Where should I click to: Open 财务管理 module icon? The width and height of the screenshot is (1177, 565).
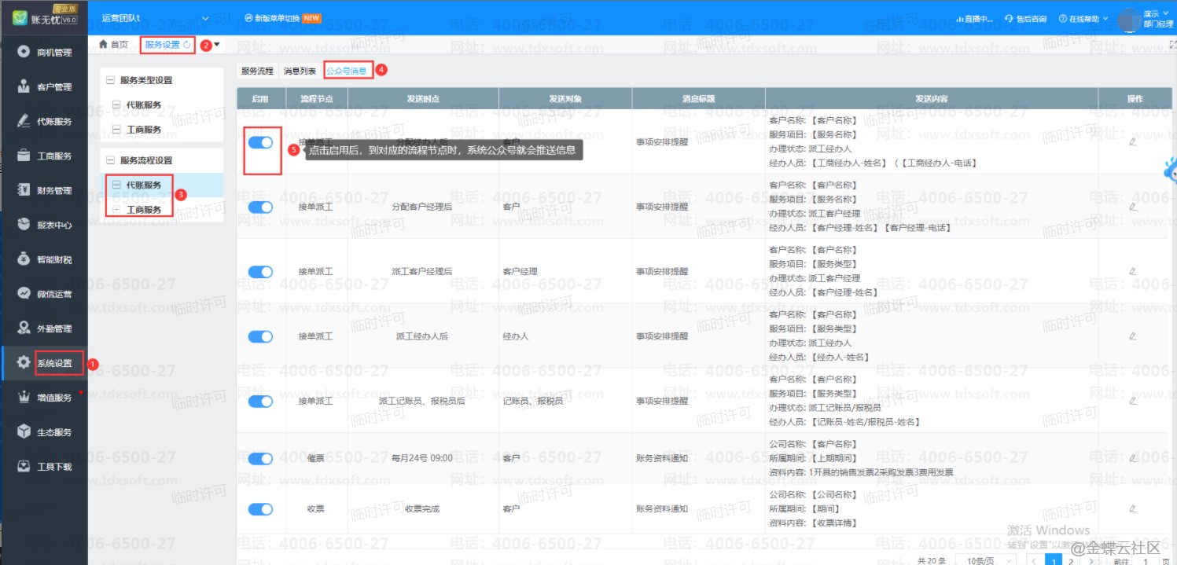click(24, 190)
